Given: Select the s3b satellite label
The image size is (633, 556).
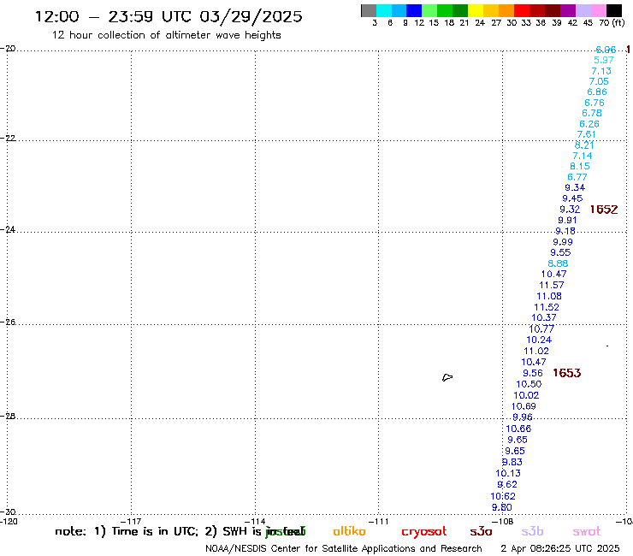Looking at the screenshot, I should pos(532,531).
